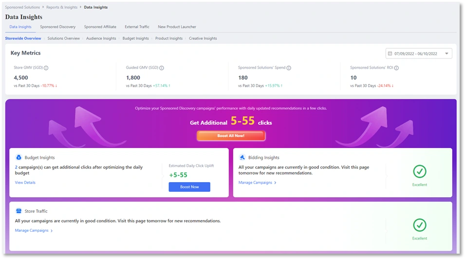Click the Store Traffic shop icon
The image size is (466, 260).
(x=19, y=211)
